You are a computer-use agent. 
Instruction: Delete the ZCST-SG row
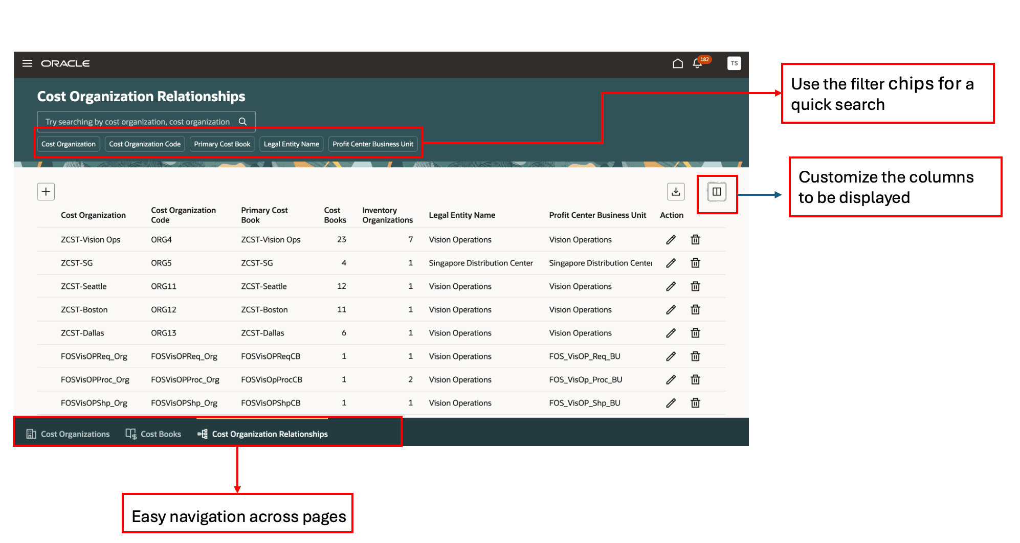(695, 263)
